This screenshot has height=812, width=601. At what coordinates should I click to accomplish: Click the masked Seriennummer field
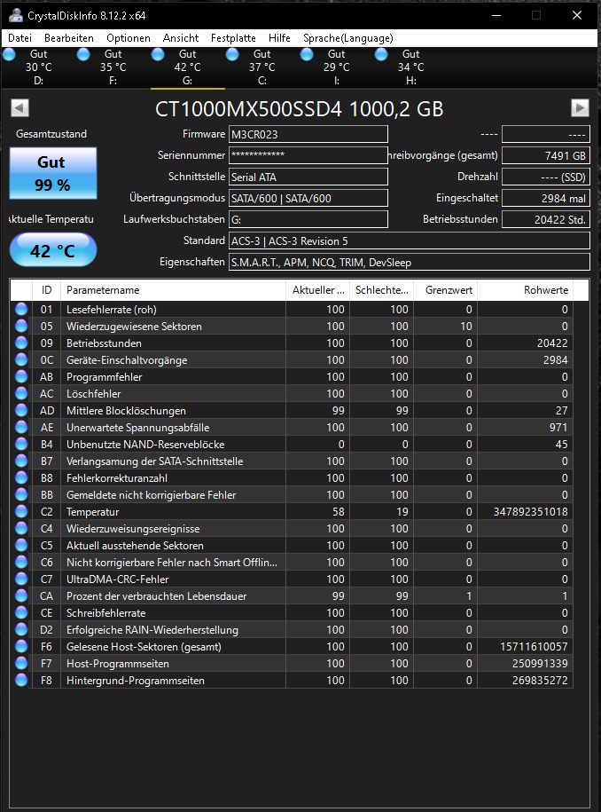point(308,155)
